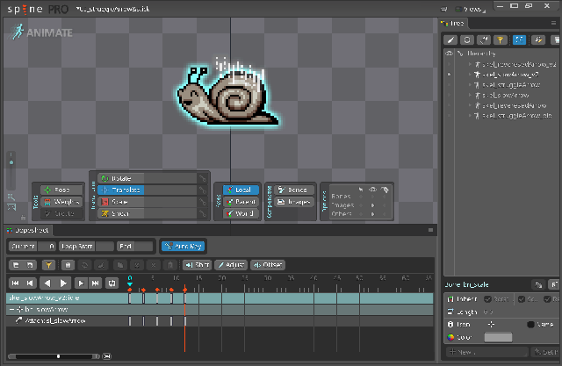The width and height of the screenshot is (562, 366).
Task: Toggle the Auto Key button
Action: [x=184, y=247]
